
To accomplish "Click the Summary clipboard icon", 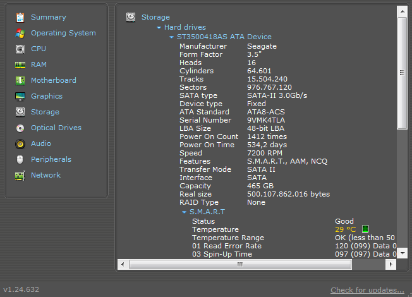I will 20,18.
